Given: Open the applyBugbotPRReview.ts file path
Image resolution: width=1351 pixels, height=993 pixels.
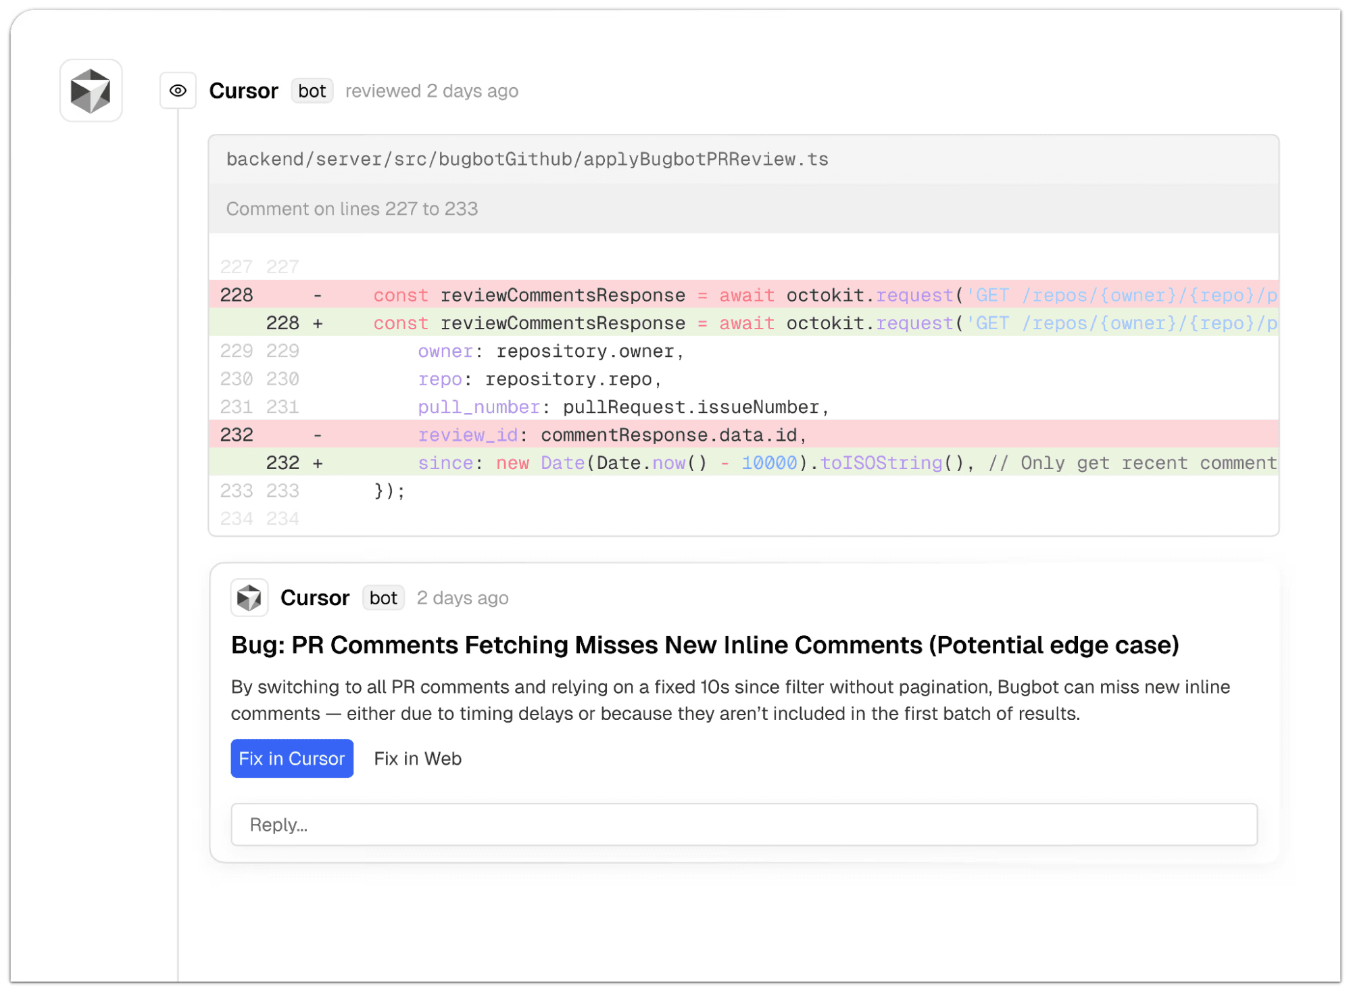Looking at the screenshot, I should click(526, 160).
